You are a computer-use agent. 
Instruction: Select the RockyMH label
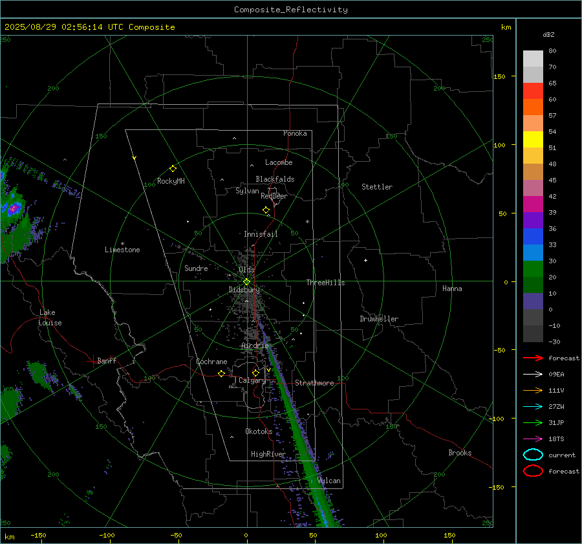tap(171, 181)
